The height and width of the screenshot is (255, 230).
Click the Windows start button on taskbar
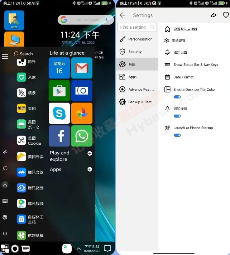[x=5, y=249]
